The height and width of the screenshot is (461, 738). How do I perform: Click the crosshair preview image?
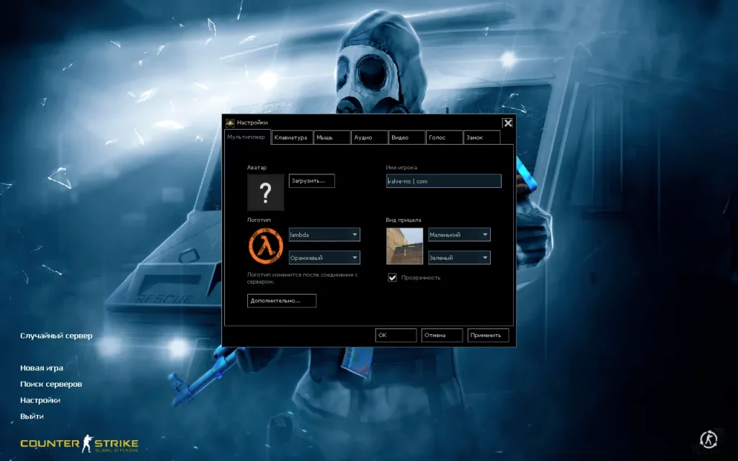(404, 246)
